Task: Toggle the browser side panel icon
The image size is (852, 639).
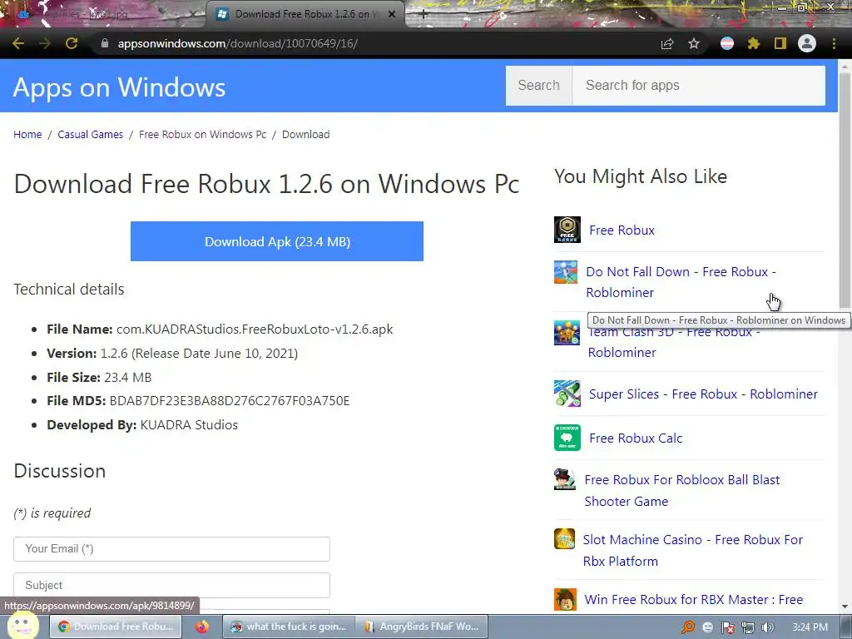Action: 780,43
